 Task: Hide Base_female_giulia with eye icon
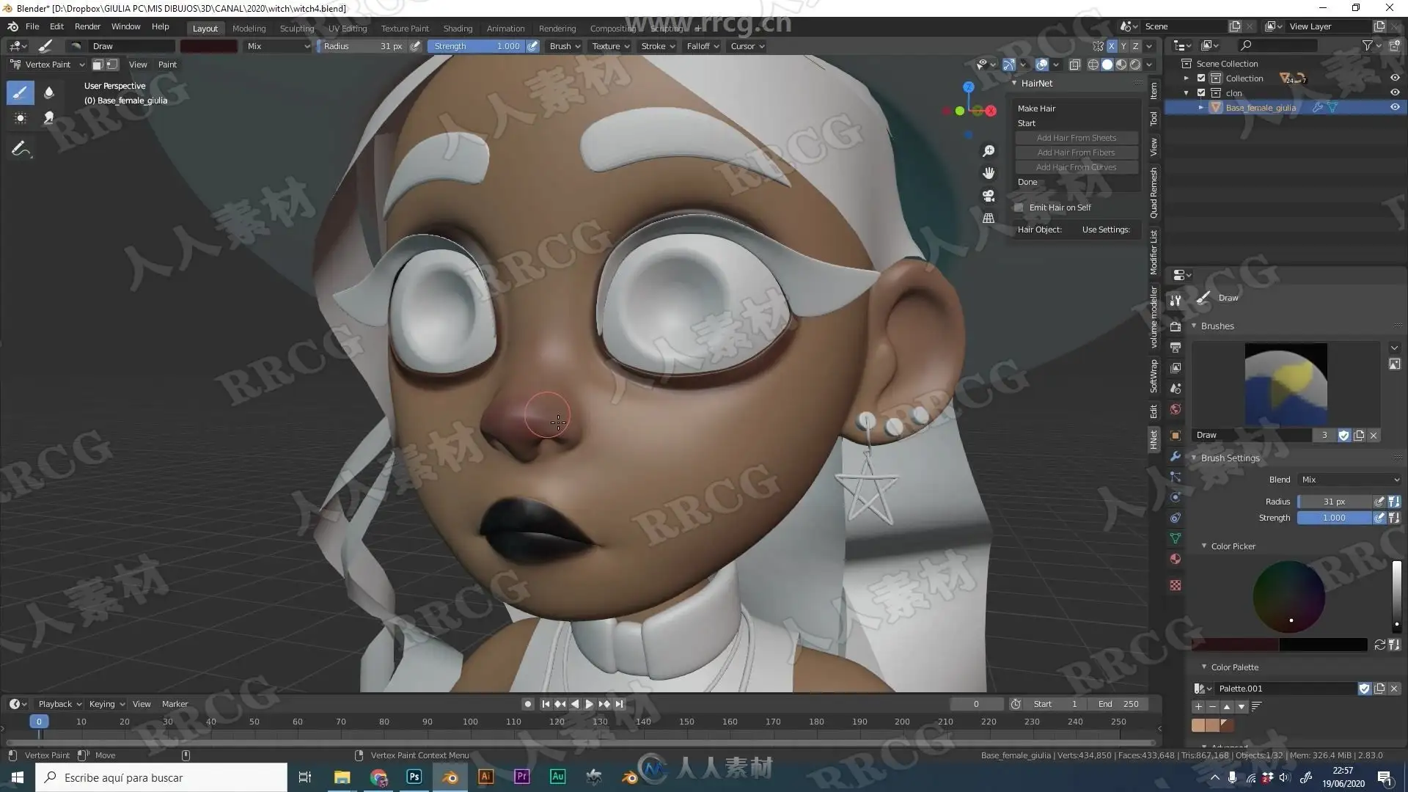(x=1395, y=107)
